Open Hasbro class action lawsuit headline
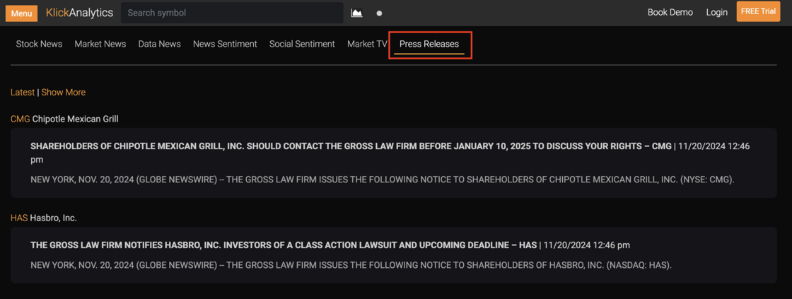This screenshot has height=299, width=792. (x=284, y=245)
